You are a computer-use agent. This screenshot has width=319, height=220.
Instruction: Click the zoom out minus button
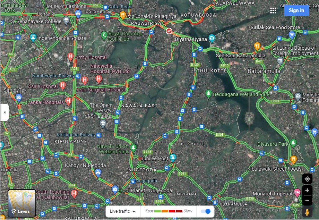[x=307, y=200]
